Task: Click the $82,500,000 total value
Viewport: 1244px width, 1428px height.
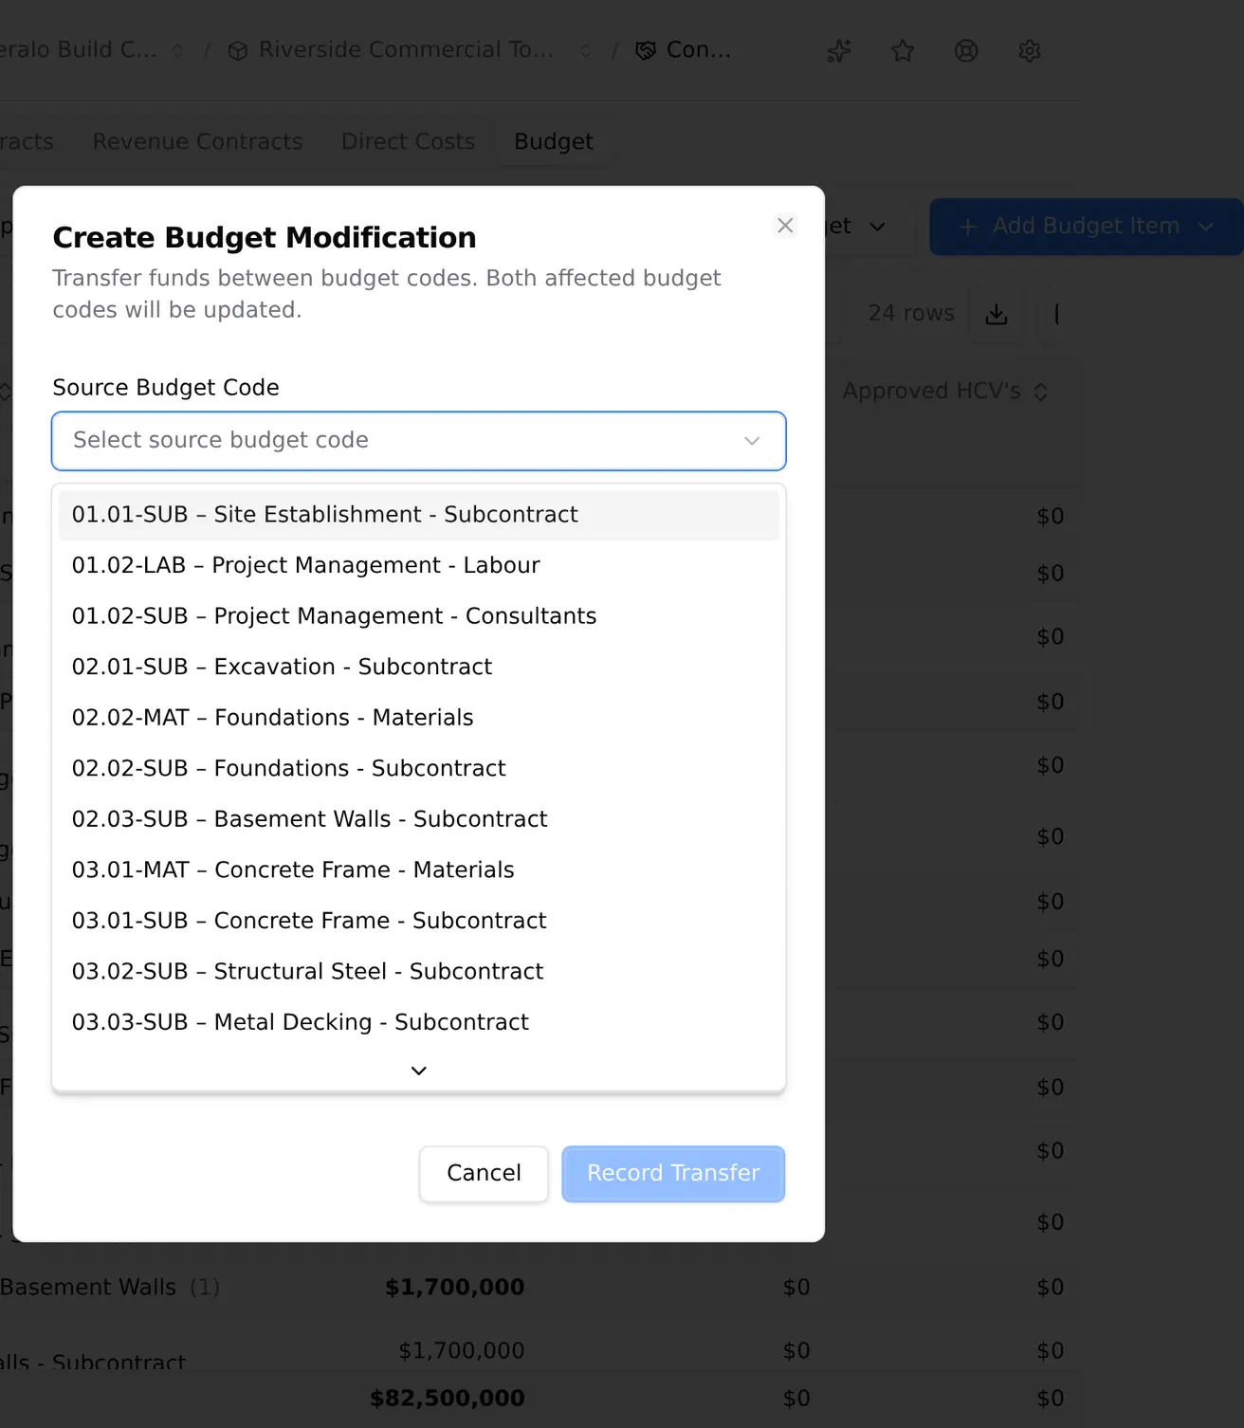Action: pyautogui.click(x=447, y=1399)
